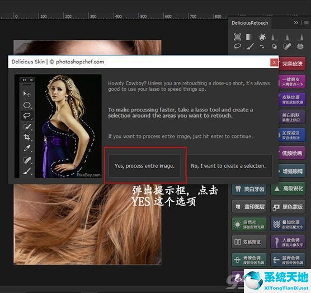
Task: Click the sun icon 自然光 button
Action: pyautogui.click(x=249, y=225)
